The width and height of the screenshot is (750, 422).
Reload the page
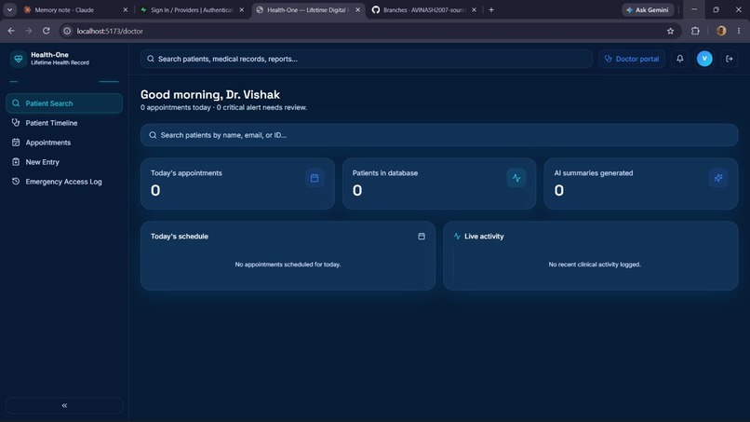click(x=46, y=31)
